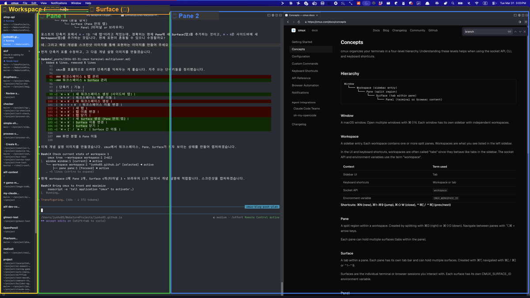This screenshot has width=530, height=298.
Task: Click battery status icon in menu bar
Action: coord(461,3)
